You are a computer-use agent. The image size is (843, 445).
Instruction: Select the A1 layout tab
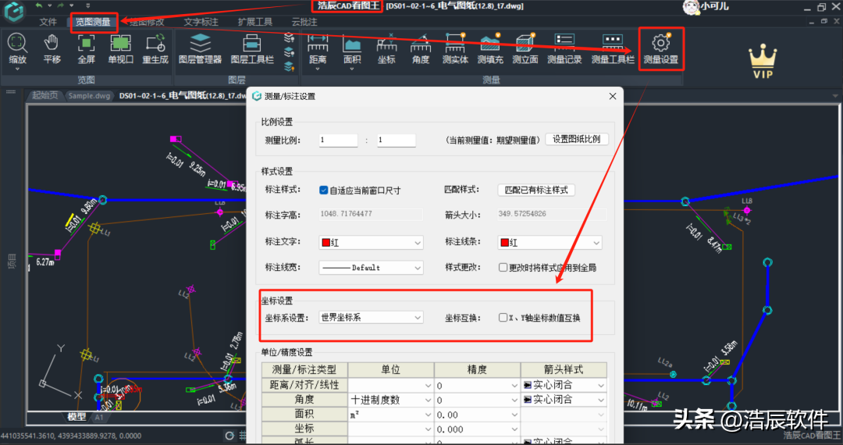pos(99,417)
